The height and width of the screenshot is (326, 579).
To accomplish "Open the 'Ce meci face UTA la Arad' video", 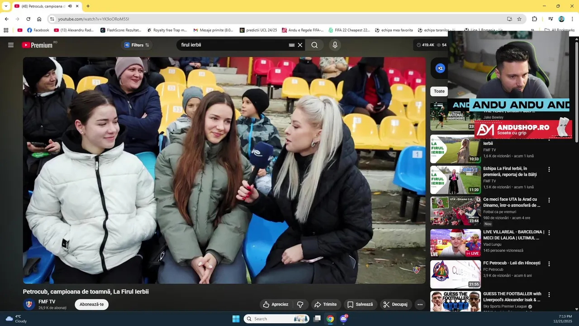I will [456, 211].
